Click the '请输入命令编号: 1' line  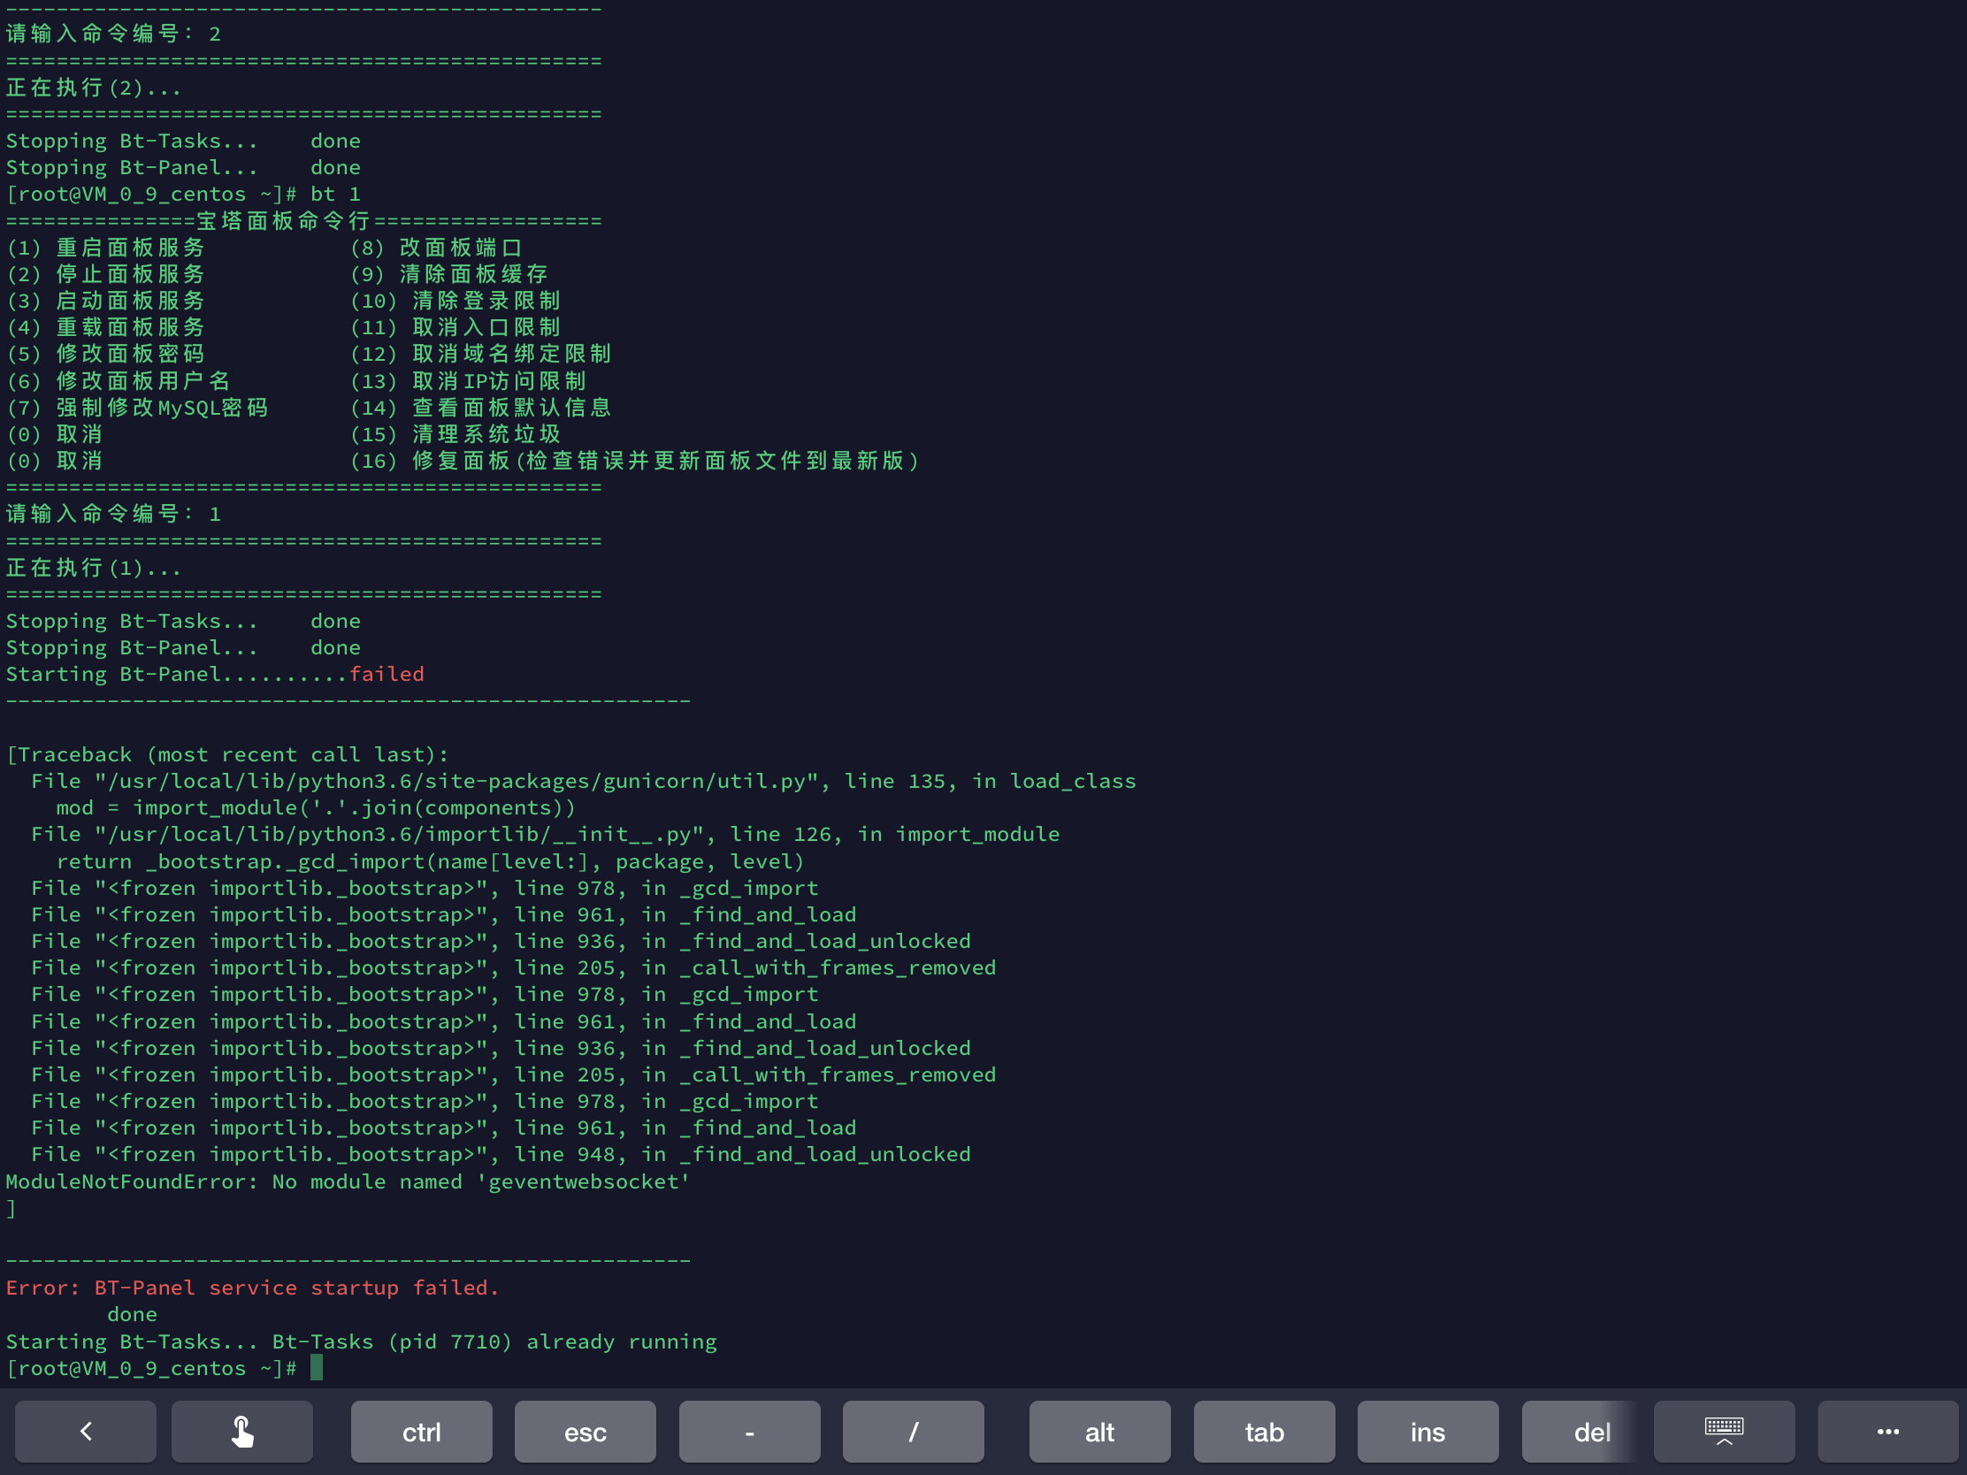pyautogui.click(x=113, y=514)
